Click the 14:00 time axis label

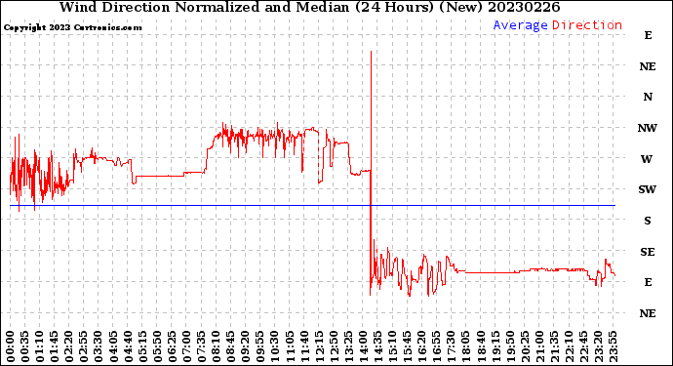click(x=363, y=346)
